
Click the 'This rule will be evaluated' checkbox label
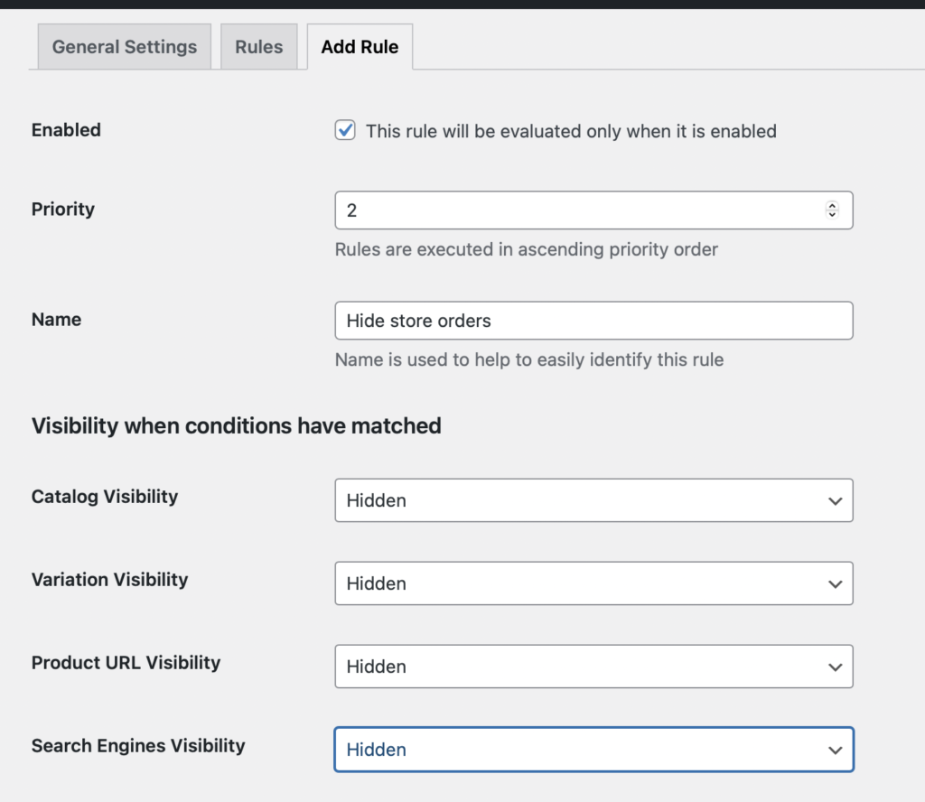click(x=570, y=131)
